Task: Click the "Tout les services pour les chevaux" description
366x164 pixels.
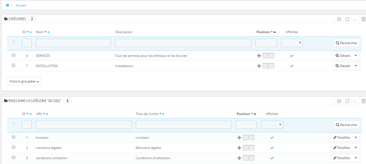Action: [x=151, y=56]
